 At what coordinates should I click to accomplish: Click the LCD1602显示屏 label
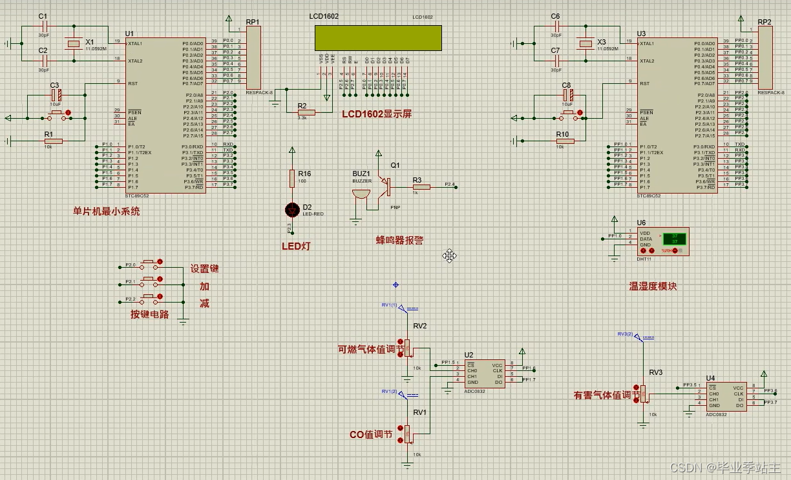377,114
